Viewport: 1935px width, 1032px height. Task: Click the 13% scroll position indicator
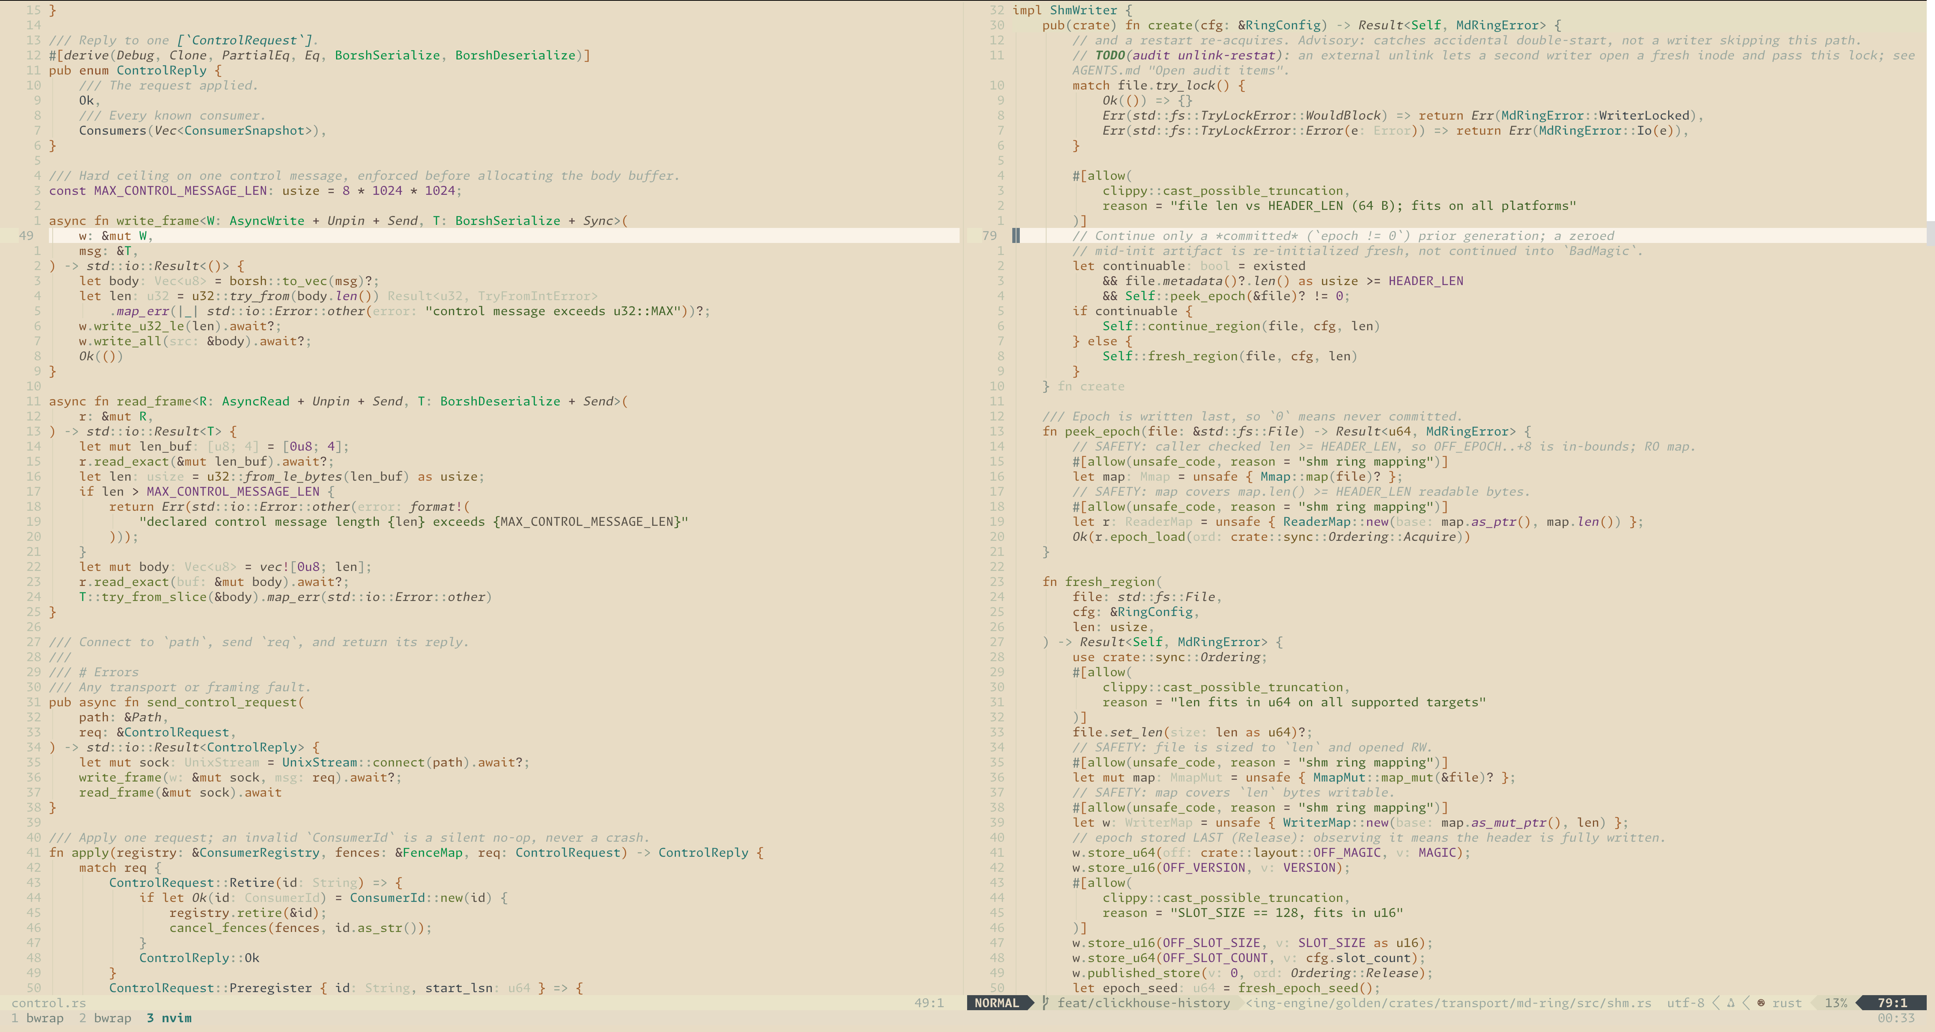pyautogui.click(x=1836, y=1003)
